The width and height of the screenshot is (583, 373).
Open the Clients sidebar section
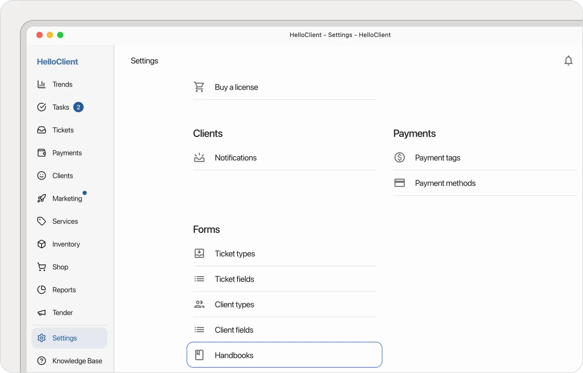(63, 176)
